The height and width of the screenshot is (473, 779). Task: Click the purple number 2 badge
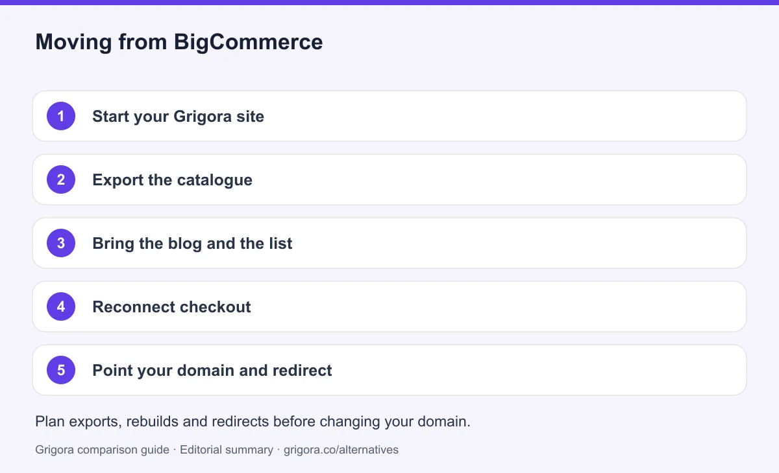click(x=61, y=179)
